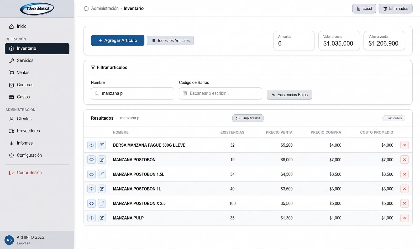View details of MANZANA PULP
The width and height of the screenshot is (420, 249).
91,218
